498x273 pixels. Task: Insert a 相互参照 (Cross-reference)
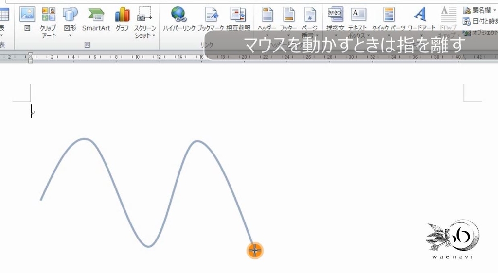pos(238,19)
